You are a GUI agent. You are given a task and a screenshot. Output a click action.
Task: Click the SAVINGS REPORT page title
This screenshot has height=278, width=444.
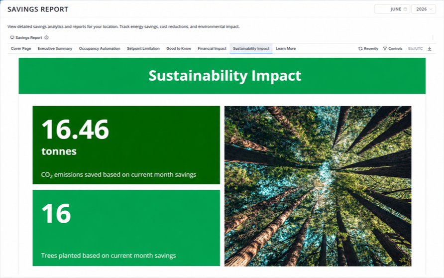[x=38, y=9]
